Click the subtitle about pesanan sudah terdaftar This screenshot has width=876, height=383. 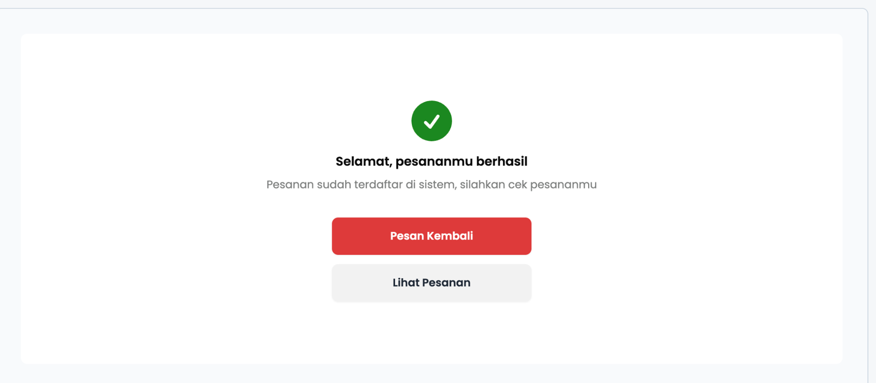pyautogui.click(x=431, y=184)
